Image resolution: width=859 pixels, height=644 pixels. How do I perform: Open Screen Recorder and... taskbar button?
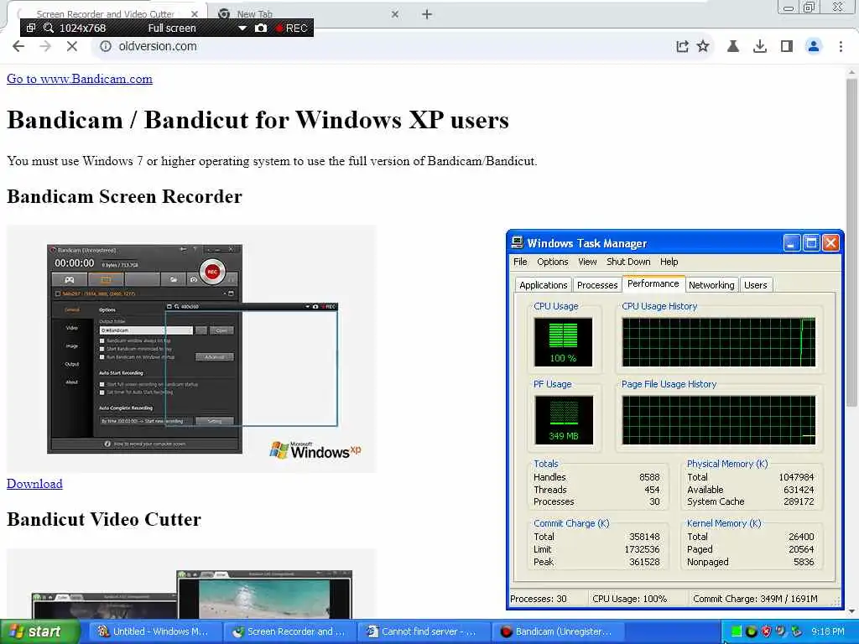pyautogui.click(x=290, y=631)
